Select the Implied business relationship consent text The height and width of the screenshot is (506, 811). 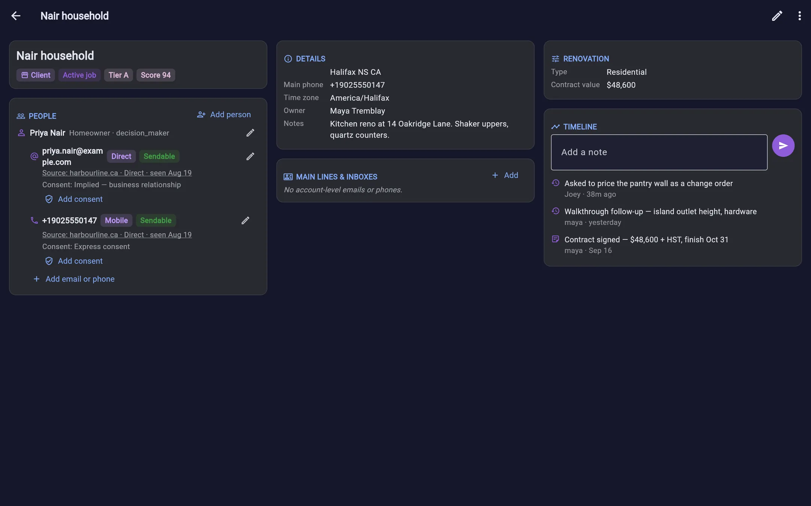[x=112, y=185]
